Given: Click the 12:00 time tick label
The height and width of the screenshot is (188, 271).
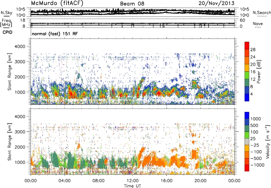Looking at the screenshot, I should coord(132,181).
